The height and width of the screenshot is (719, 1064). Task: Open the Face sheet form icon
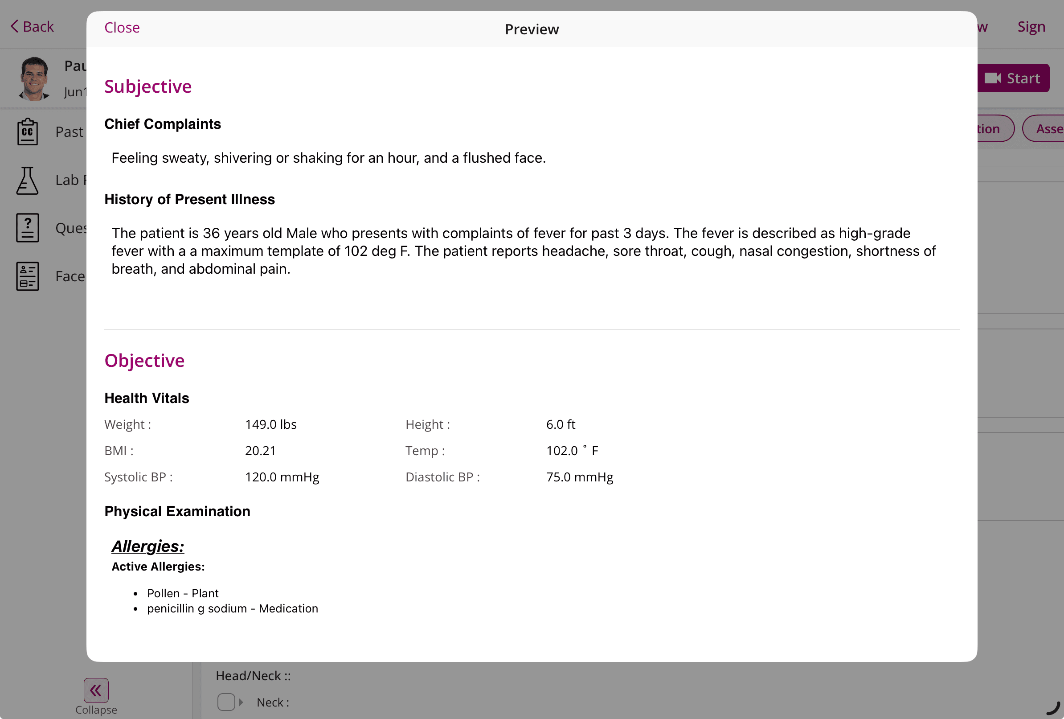click(x=28, y=276)
